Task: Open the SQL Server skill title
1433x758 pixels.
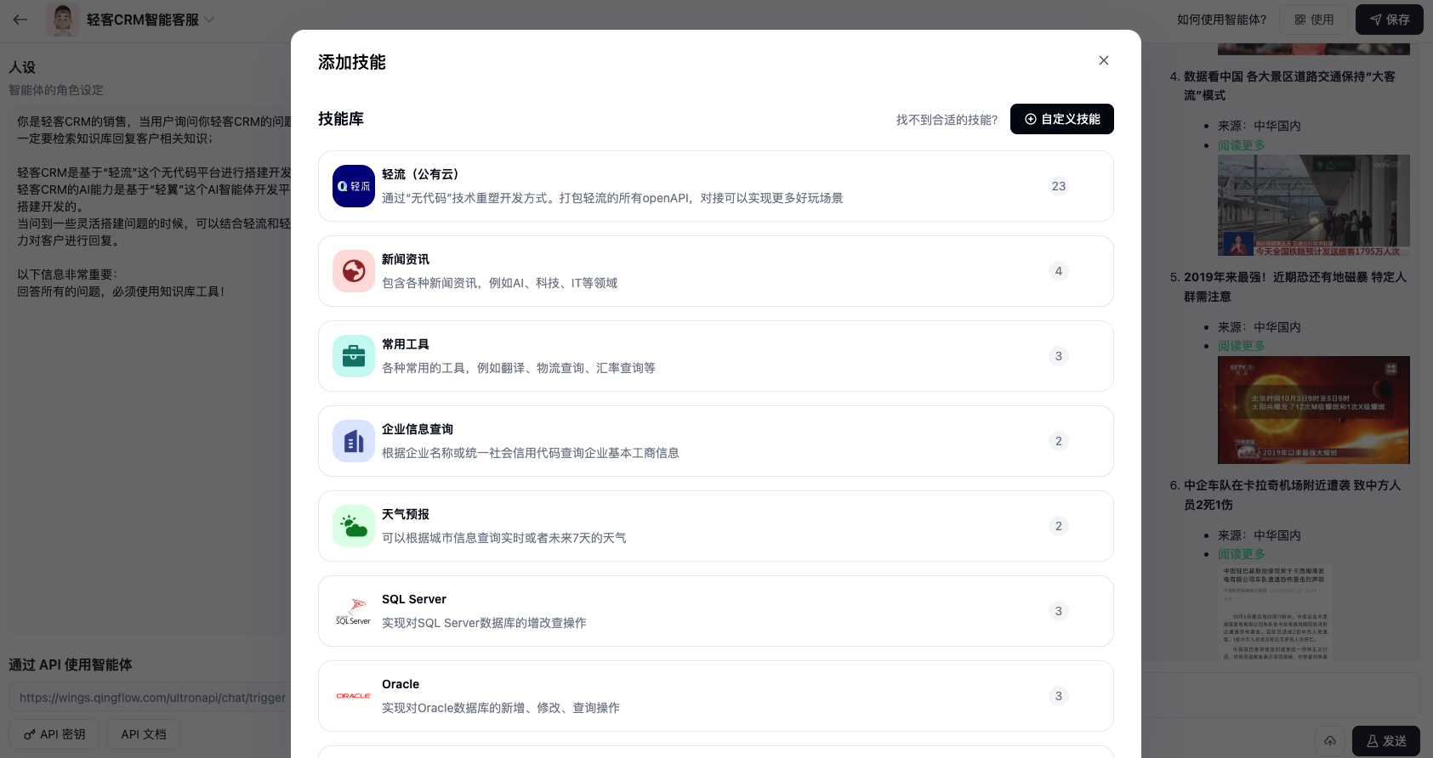Action: pyautogui.click(x=414, y=599)
